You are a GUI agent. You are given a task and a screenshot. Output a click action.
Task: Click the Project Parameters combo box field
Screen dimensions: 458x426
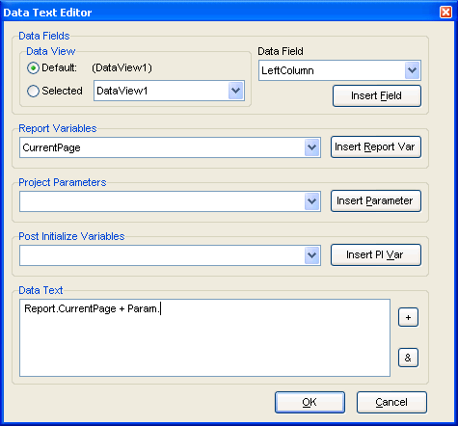(170, 201)
